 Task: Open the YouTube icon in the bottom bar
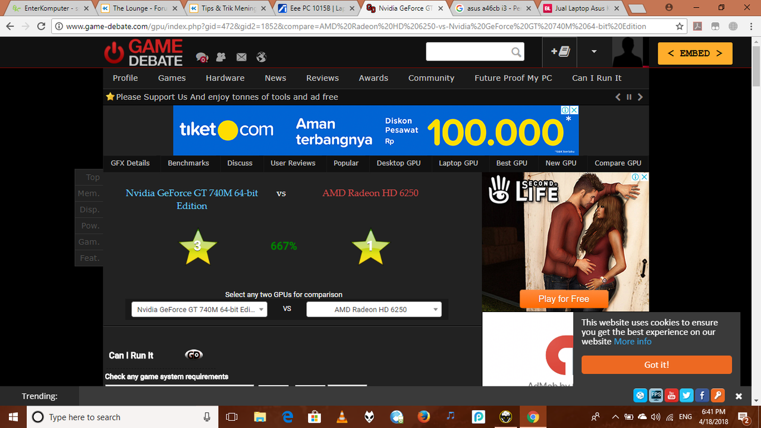[x=671, y=395]
